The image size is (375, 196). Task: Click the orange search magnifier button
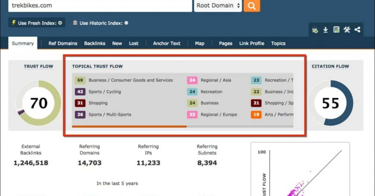[252, 6]
